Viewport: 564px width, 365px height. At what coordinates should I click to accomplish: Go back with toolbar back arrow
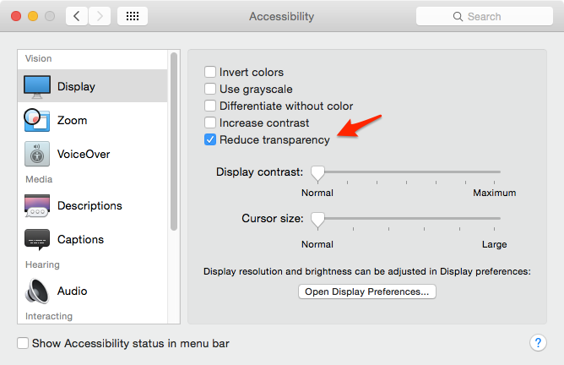tap(77, 16)
